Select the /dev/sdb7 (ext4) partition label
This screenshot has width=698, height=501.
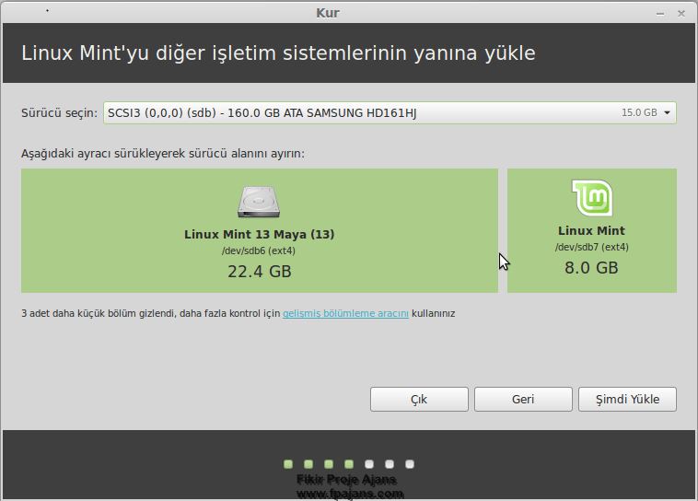click(591, 247)
